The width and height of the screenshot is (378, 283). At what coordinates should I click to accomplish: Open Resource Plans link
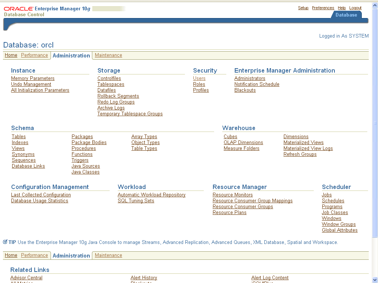[230, 213]
